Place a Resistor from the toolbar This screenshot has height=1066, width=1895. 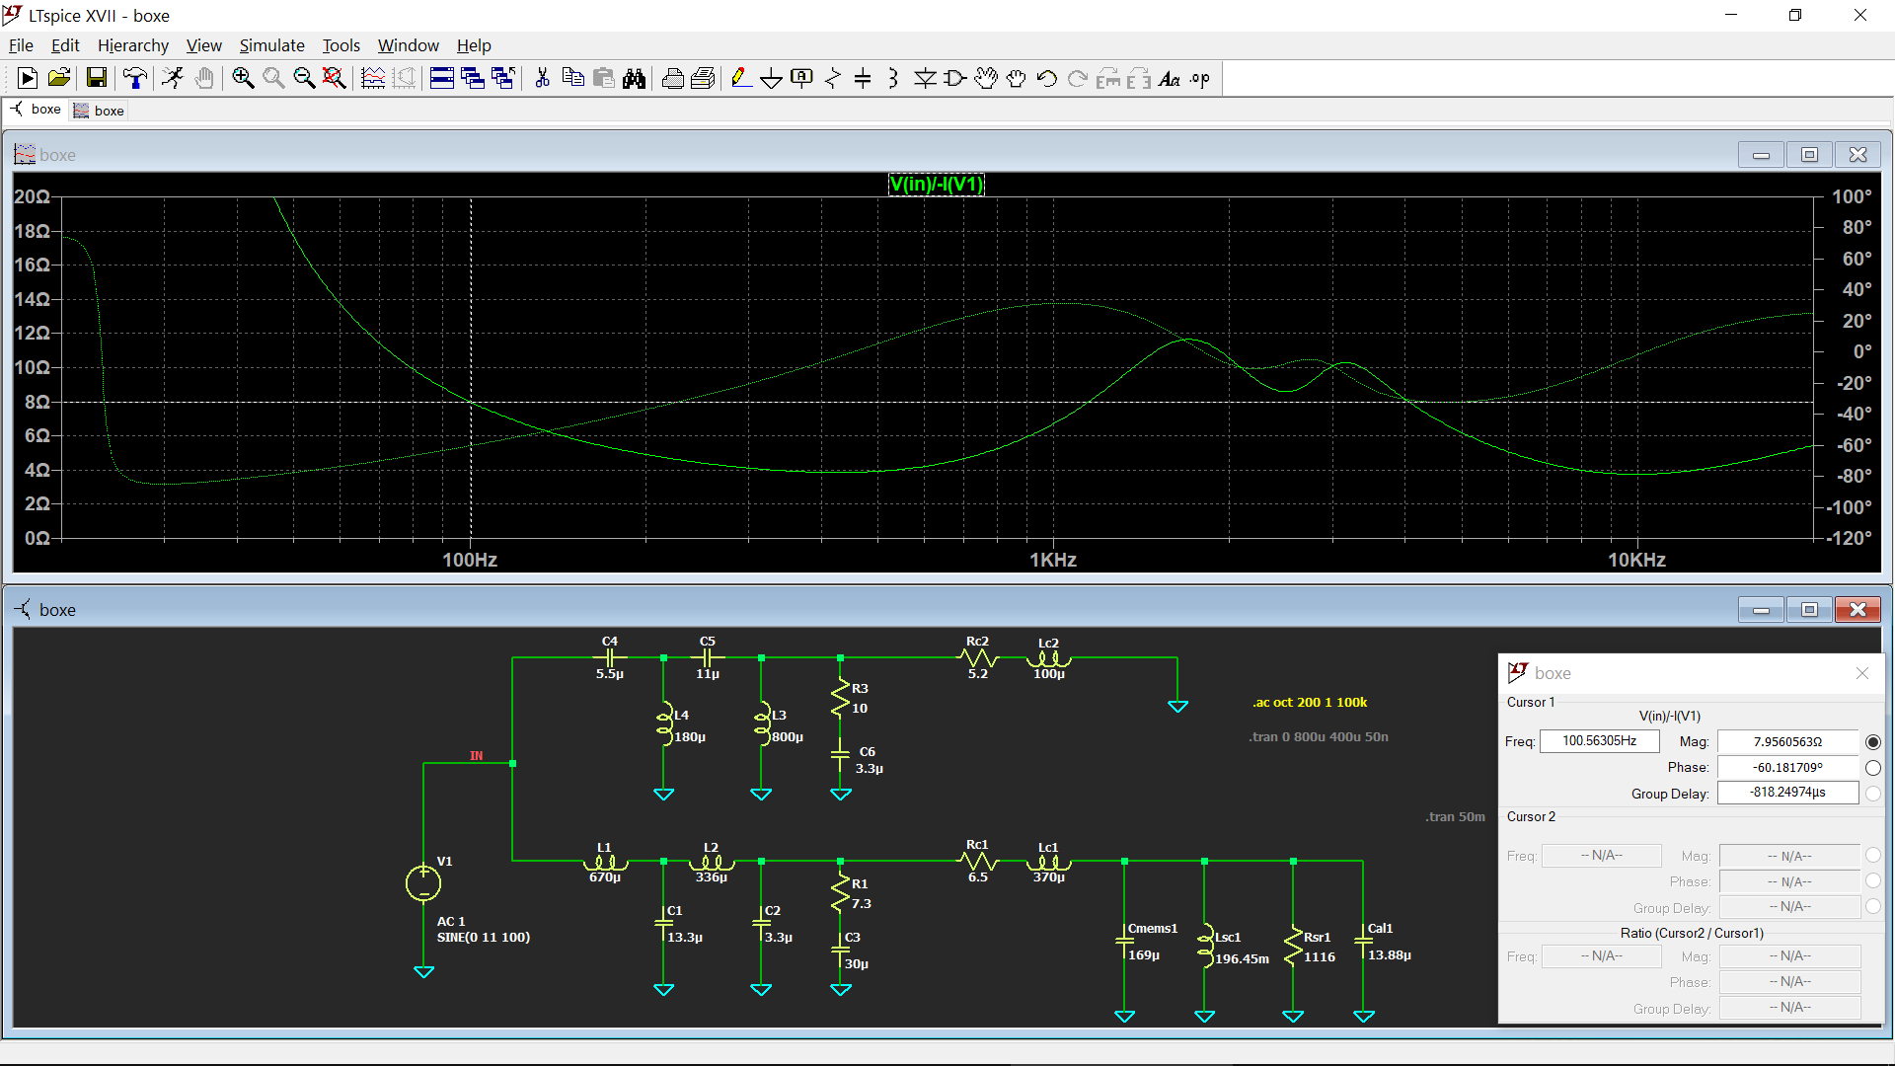coord(833,79)
